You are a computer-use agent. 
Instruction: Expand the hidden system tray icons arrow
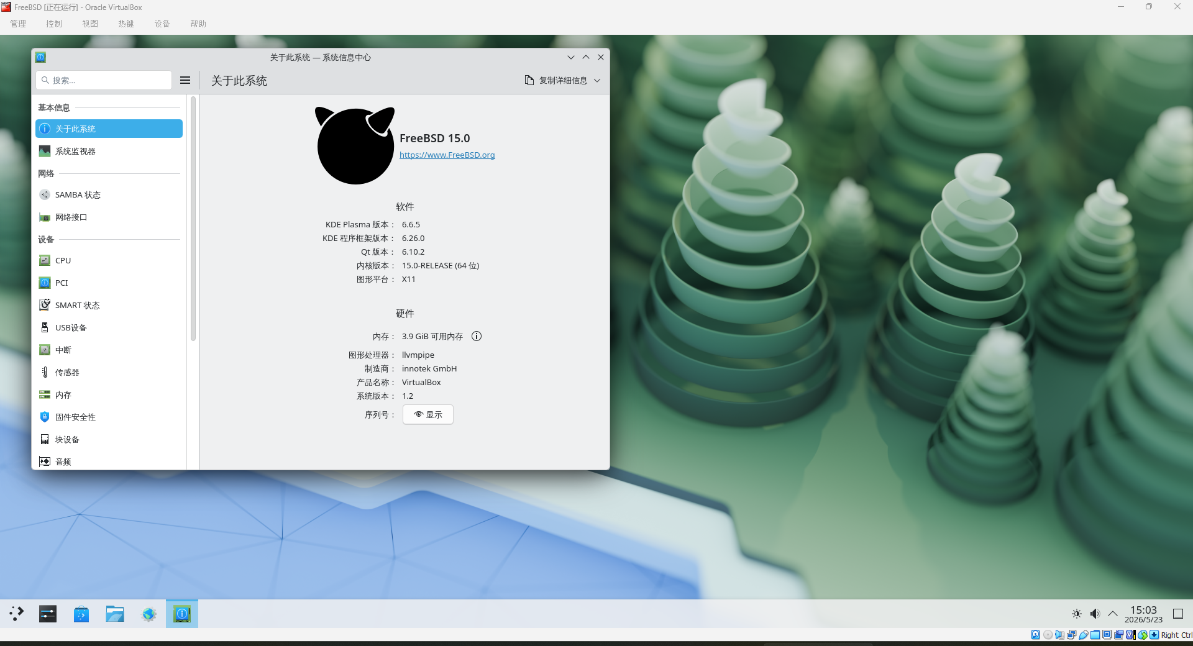tap(1113, 614)
